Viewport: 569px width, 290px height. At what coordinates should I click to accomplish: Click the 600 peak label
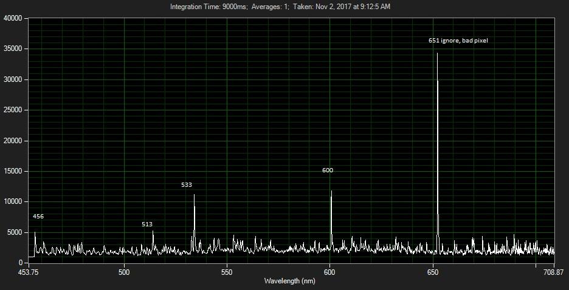click(x=327, y=170)
